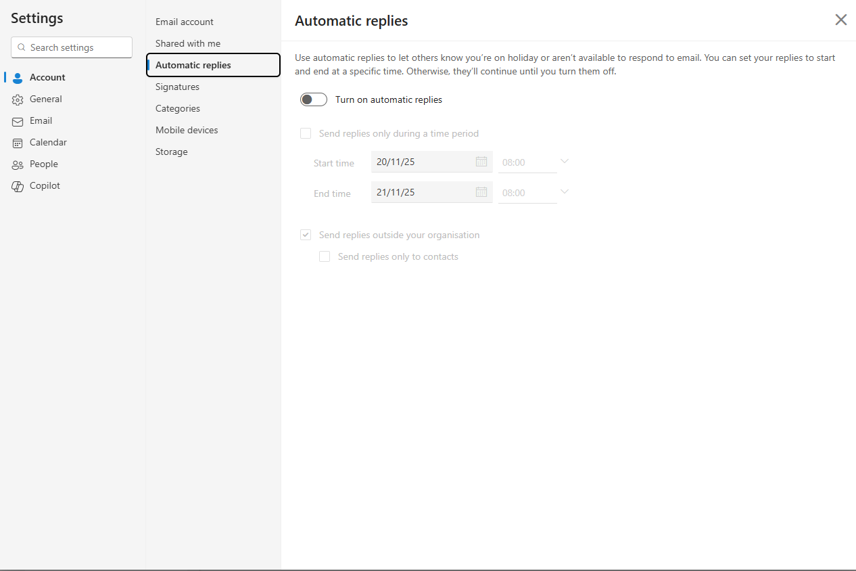Check Send replies only during a time period
This screenshot has height=571, width=856.
[x=306, y=134]
